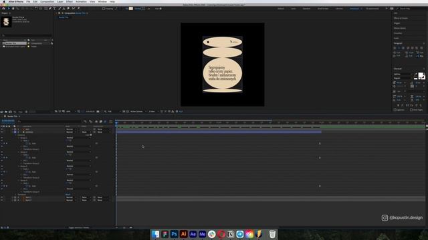This screenshot has height=240, width=428.
Task: Select the Type text tool
Action: (54, 9)
